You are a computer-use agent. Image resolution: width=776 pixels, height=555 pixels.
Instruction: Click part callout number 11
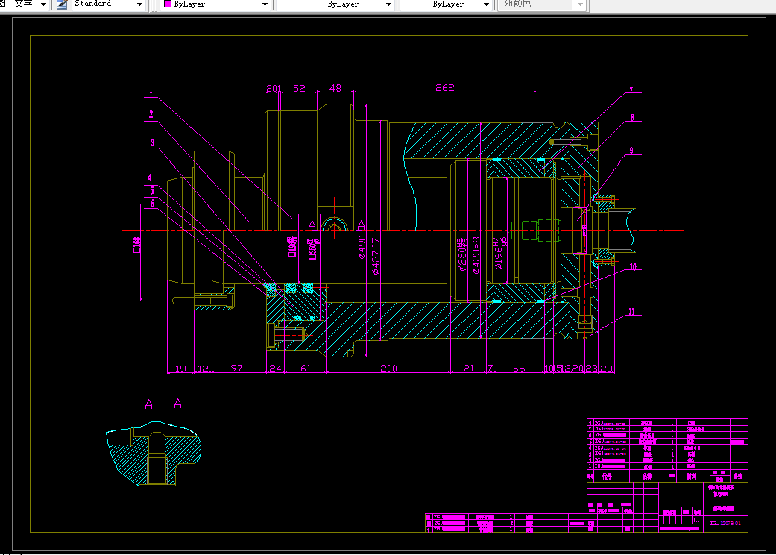click(x=631, y=313)
